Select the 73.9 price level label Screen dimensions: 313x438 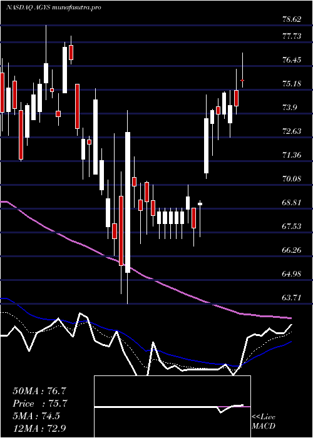tap(289, 108)
